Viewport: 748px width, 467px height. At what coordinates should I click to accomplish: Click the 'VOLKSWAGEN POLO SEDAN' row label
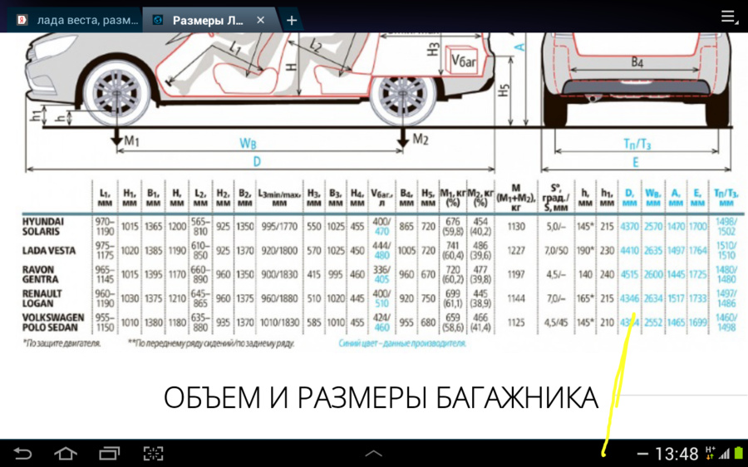coord(53,322)
